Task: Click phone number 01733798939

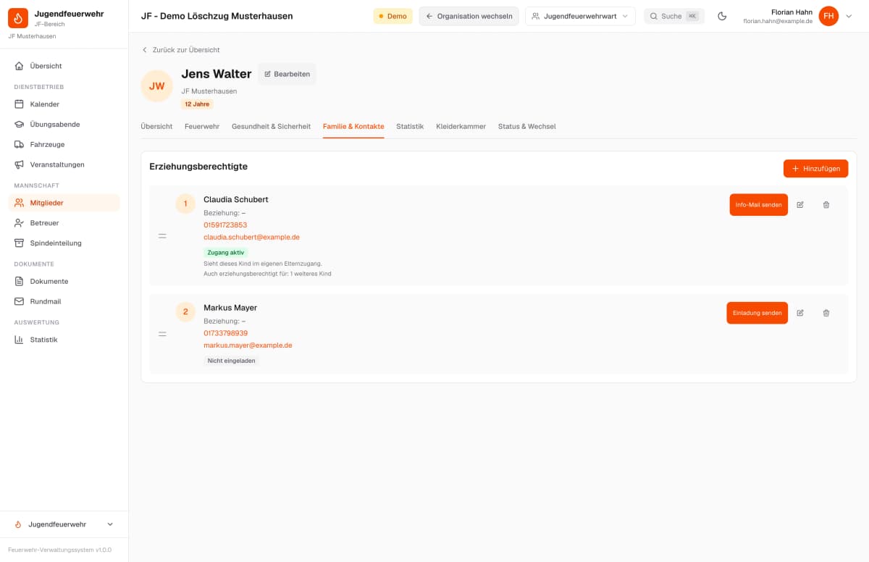Action: [225, 333]
